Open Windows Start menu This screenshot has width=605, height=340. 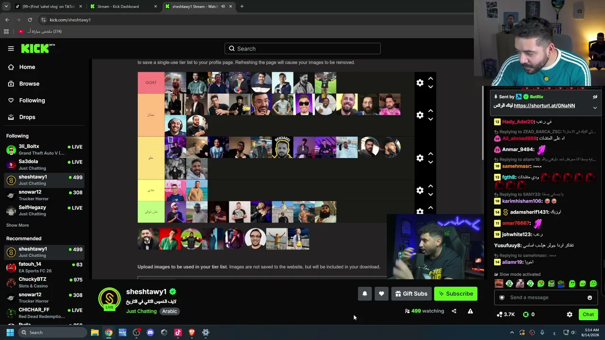pos(10,332)
